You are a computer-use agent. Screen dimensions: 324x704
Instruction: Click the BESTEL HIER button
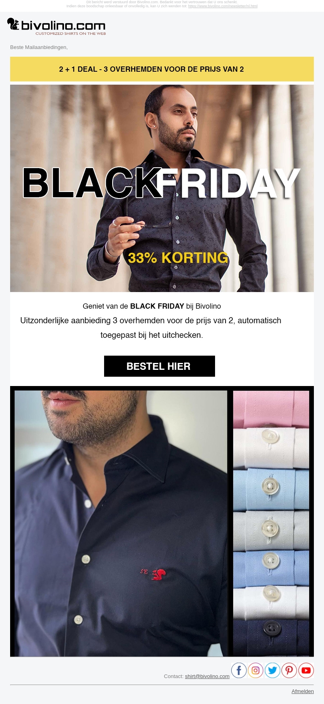pos(160,366)
